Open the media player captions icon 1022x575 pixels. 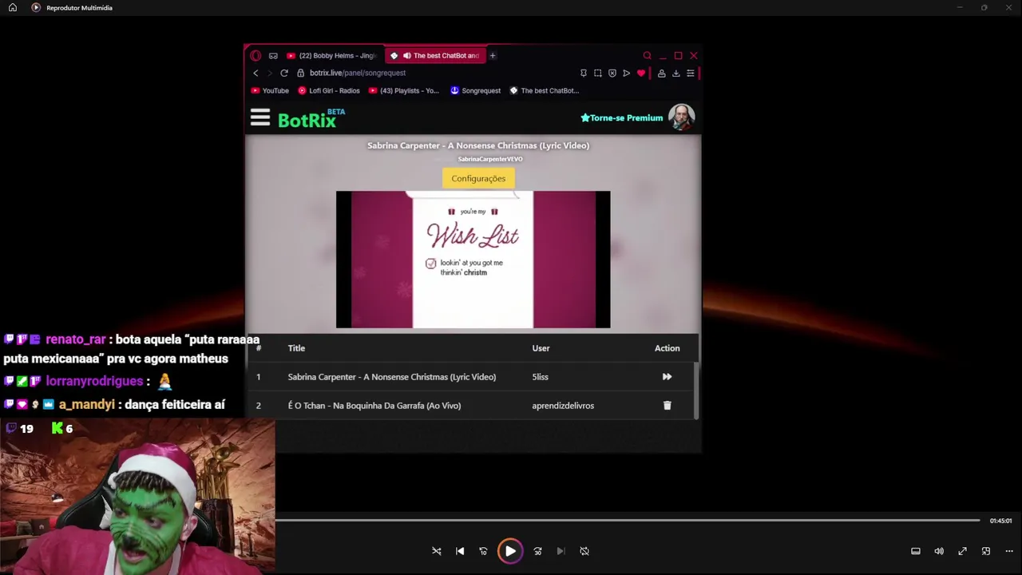point(916,551)
